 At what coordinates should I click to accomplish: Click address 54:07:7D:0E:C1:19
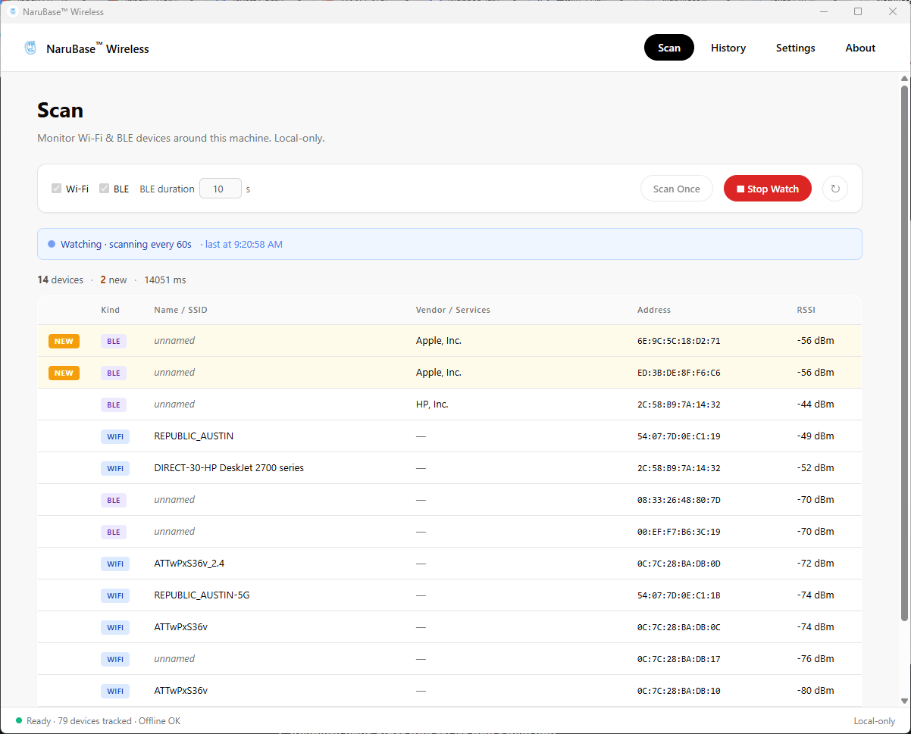tap(679, 436)
